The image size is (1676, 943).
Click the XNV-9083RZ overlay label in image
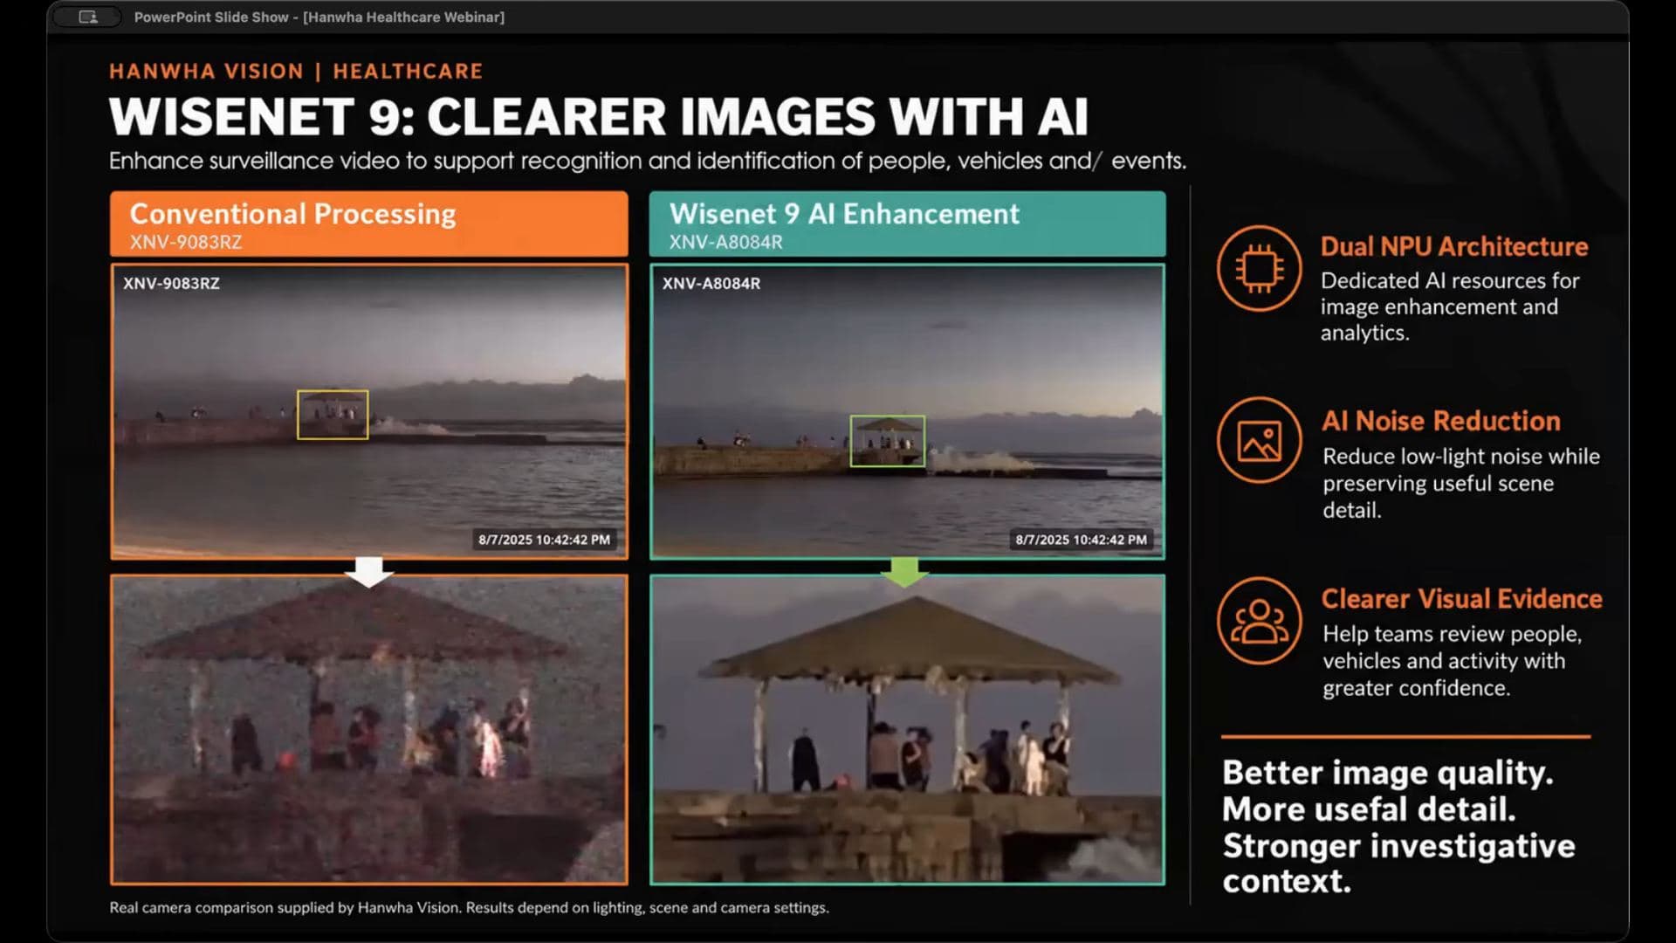click(x=171, y=283)
